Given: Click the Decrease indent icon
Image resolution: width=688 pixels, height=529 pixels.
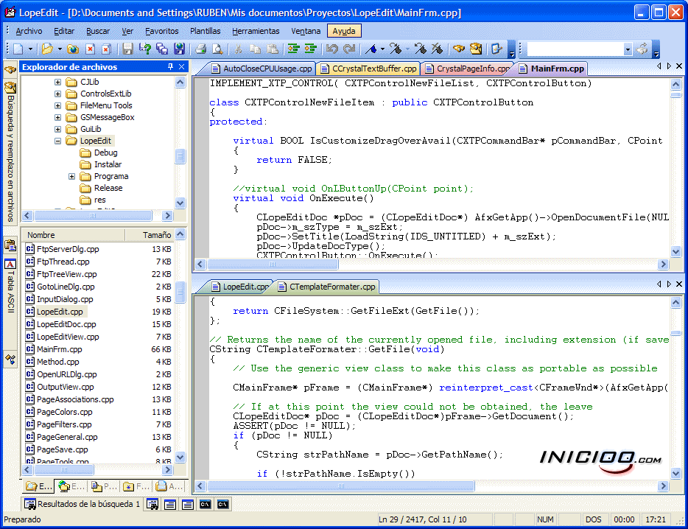Looking at the screenshot, I should (293, 49).
